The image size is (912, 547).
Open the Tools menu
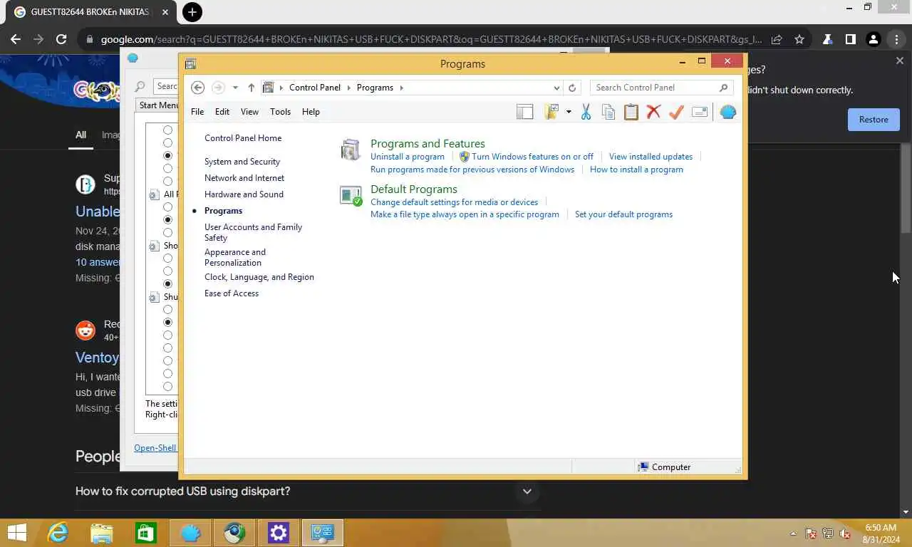click(x=280, y=112)
